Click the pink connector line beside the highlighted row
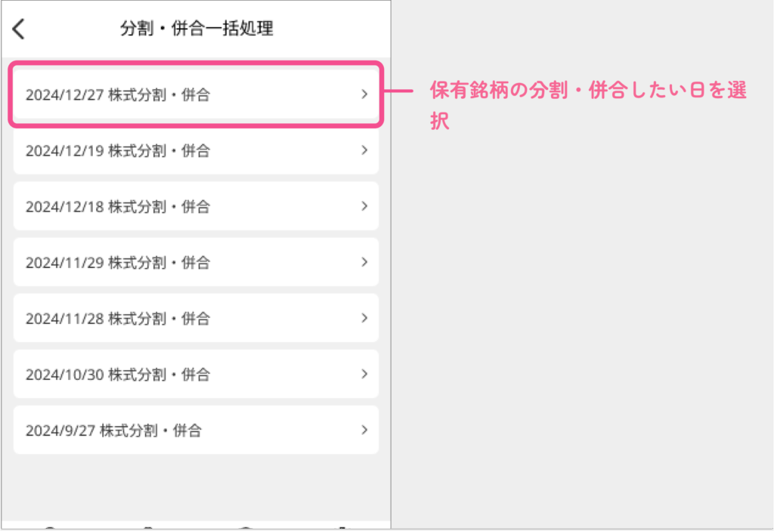This screenshot has width=774, height=531. point(398,91)
